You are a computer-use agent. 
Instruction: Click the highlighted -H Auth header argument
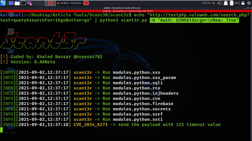coord(194,20)
